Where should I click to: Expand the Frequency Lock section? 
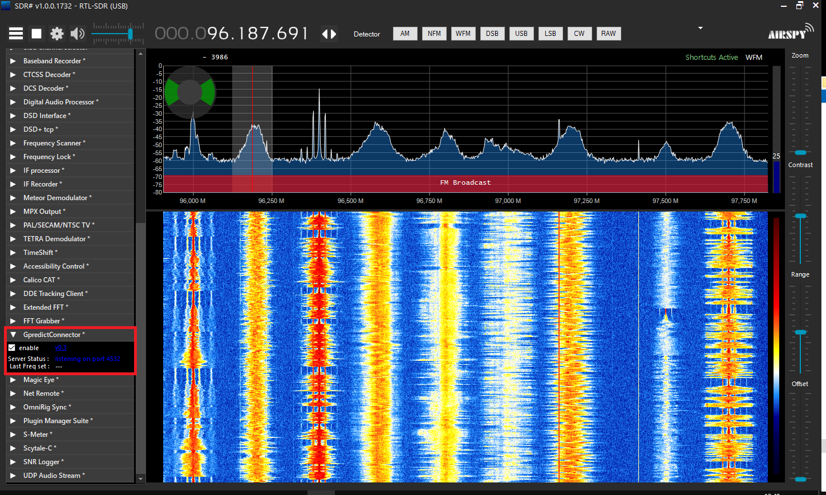pos(70,157)
